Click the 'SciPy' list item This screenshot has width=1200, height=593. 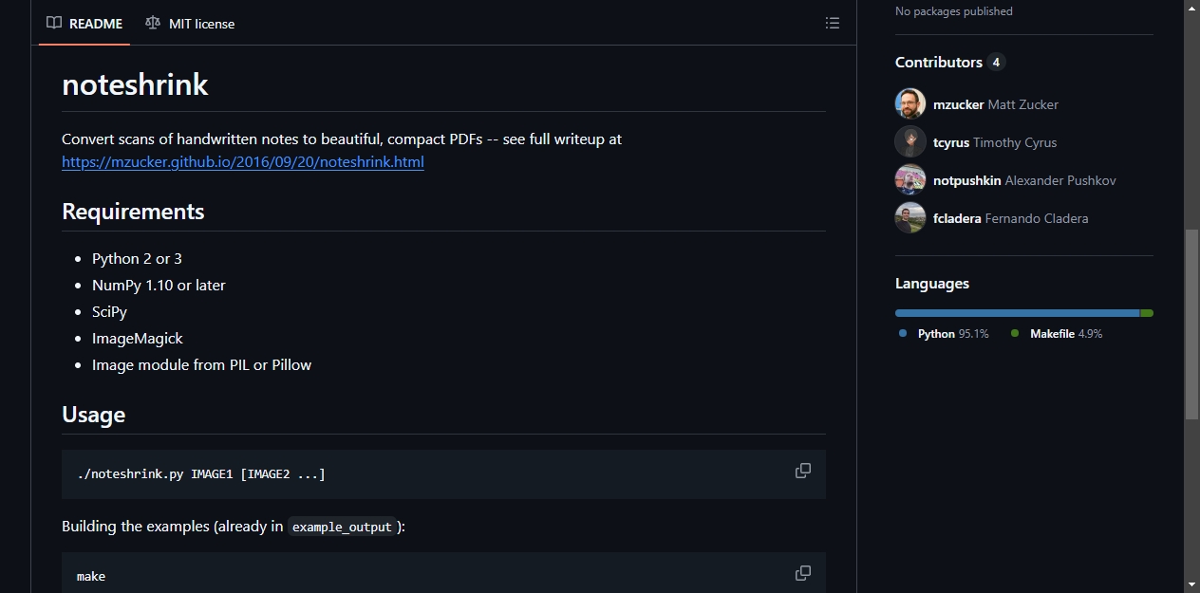click(x=109, y=311)
